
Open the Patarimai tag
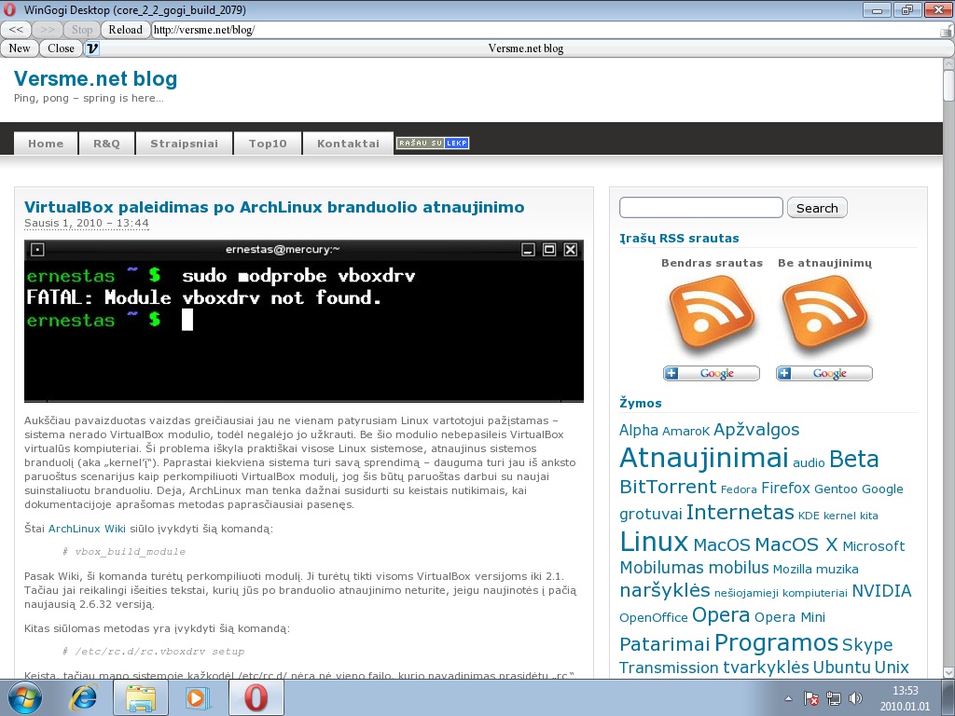coord(664,643)
